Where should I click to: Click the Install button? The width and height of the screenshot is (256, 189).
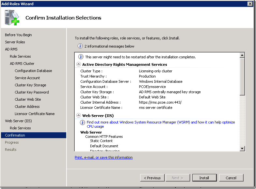click(x=204, y=178)
